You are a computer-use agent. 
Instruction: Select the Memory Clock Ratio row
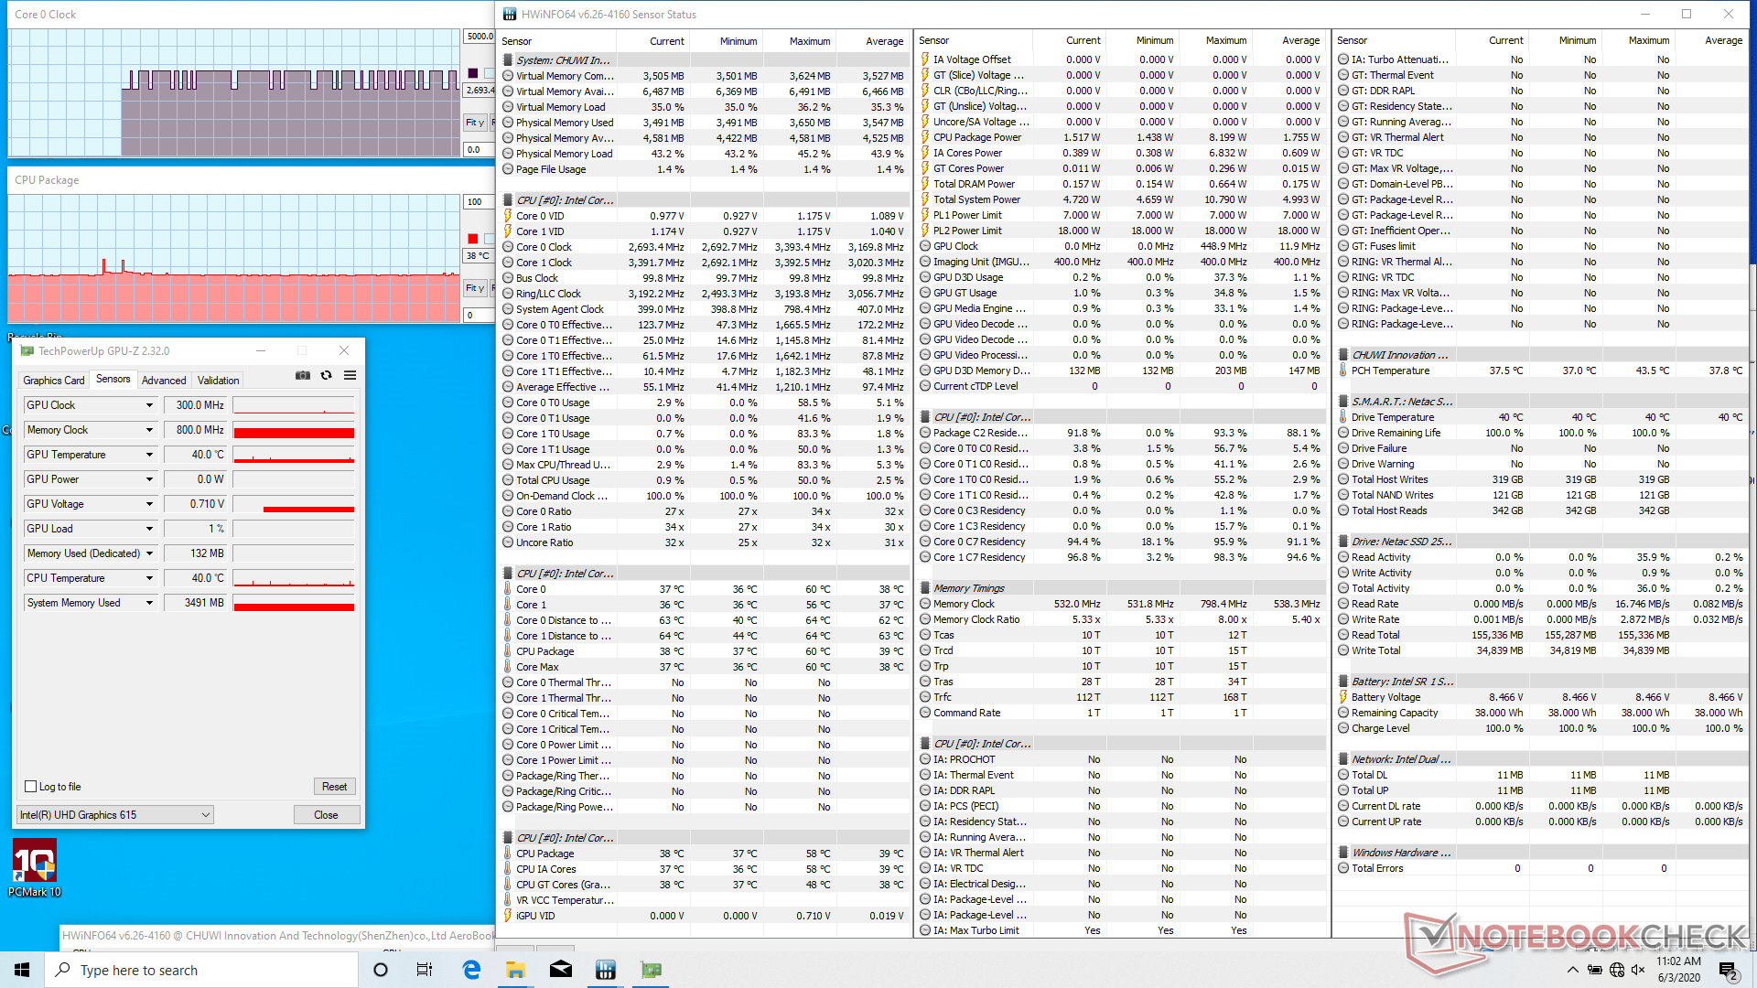(x=1122, y=619)
